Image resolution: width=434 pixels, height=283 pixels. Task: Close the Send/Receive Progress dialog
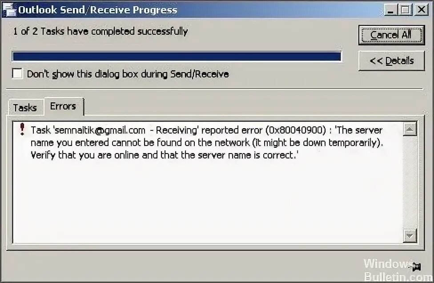(x=422, y=10)
